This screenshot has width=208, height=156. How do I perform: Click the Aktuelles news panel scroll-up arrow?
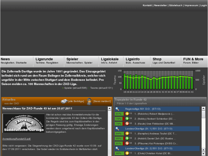point(110,108)
